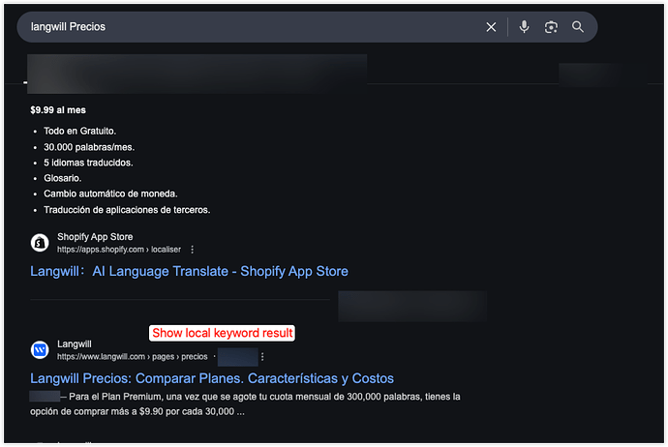Click the https://www.langwill.com › pages › precios URL
This screenshot has height=447, width=668.
132,357
